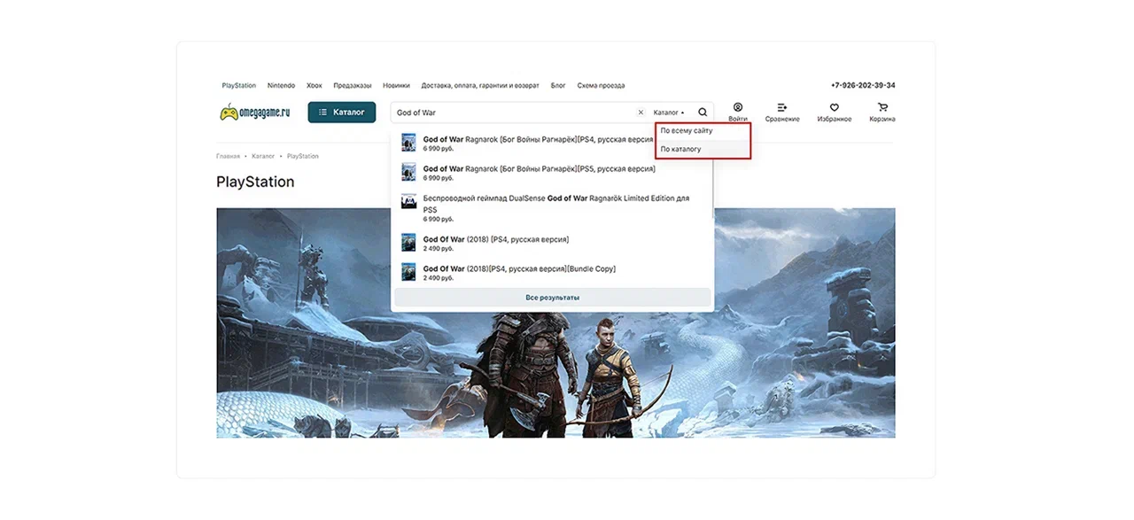The image size is (1134, 520).
Task: Click thumbnail of God Of War (2018) Bundle Copy
Action: [408, 271]
